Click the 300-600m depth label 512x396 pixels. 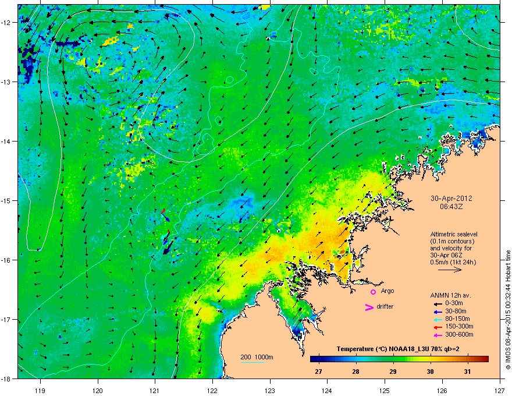(x=460, y=334)
